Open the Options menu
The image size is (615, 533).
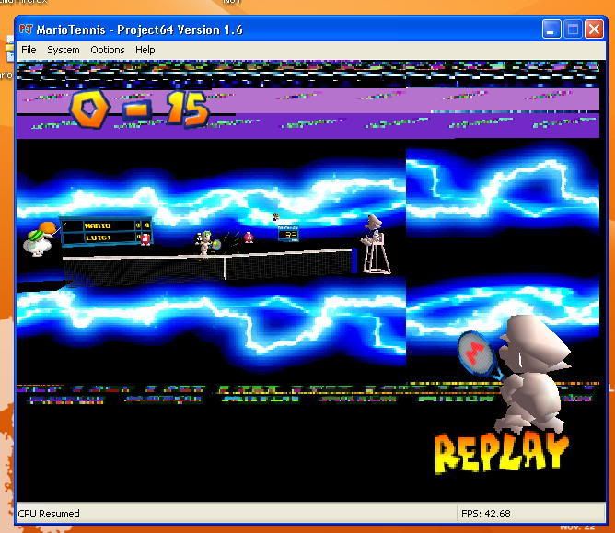(x=108, y=50)
